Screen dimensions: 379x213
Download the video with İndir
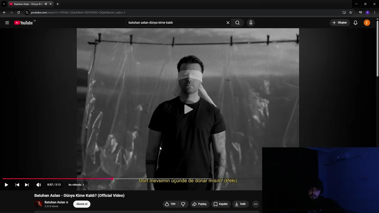[x=240, y=204]
